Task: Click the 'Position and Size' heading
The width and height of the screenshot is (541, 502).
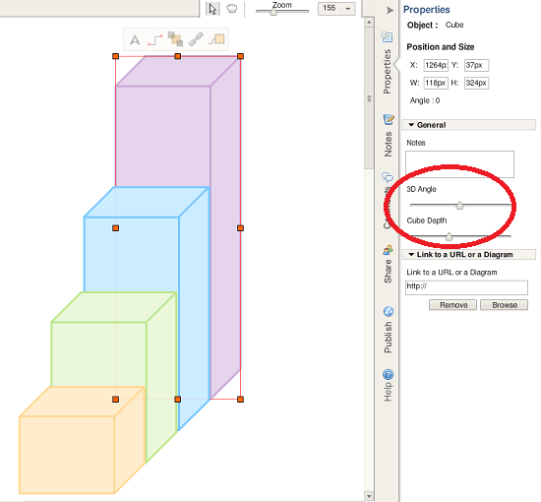Action: (441, 47)
